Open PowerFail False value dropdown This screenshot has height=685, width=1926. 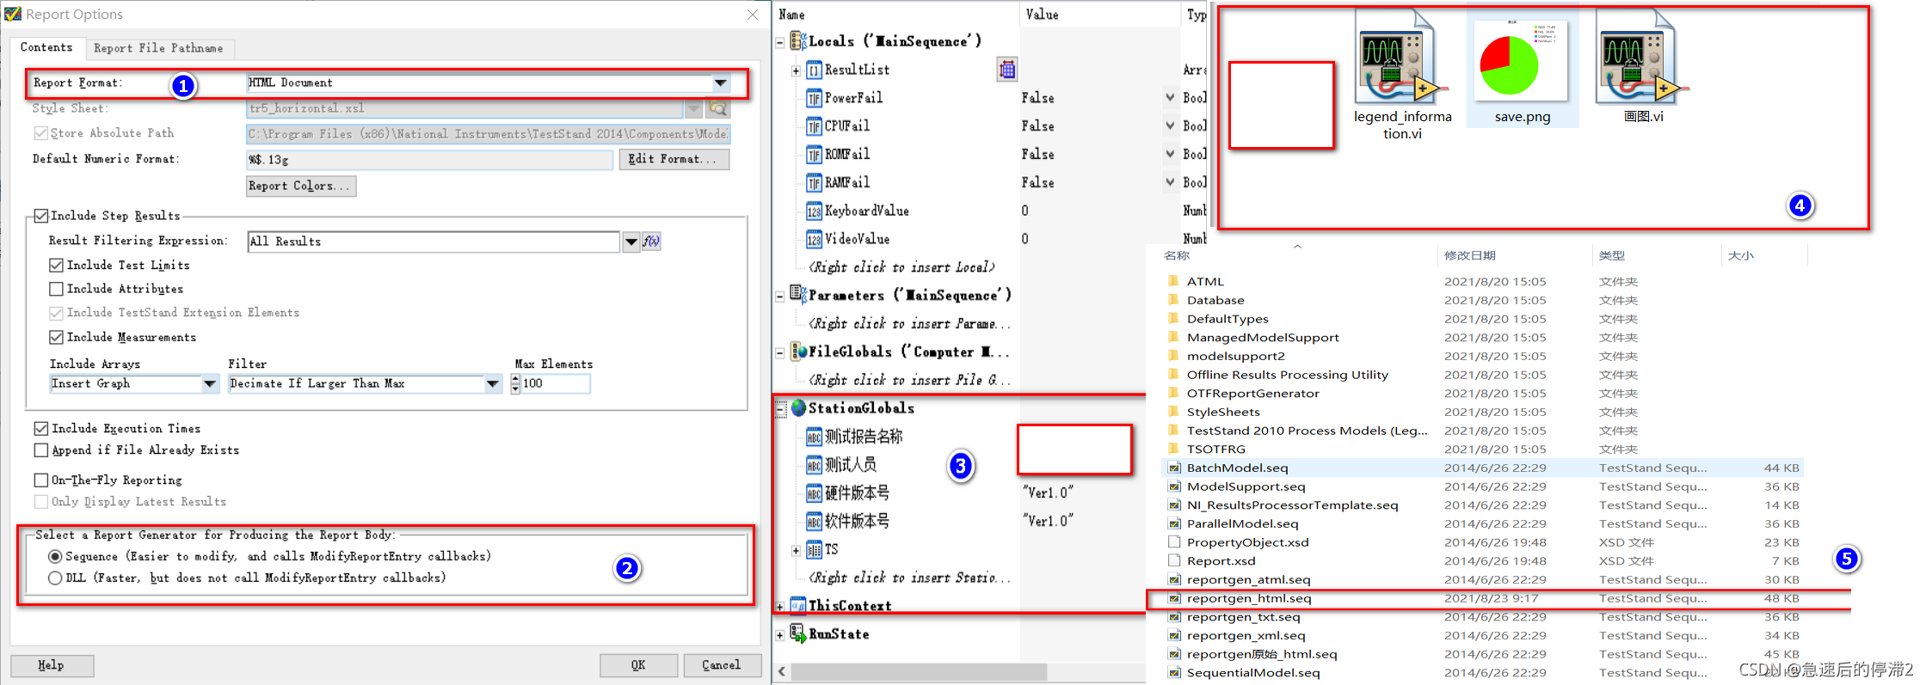[1170, 98]
